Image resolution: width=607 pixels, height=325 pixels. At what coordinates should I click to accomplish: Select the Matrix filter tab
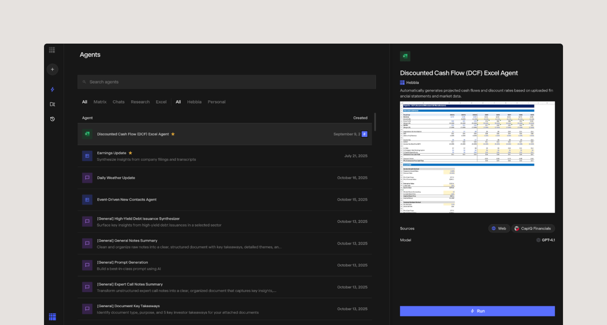pyautogui.click(x=100, y=102)
